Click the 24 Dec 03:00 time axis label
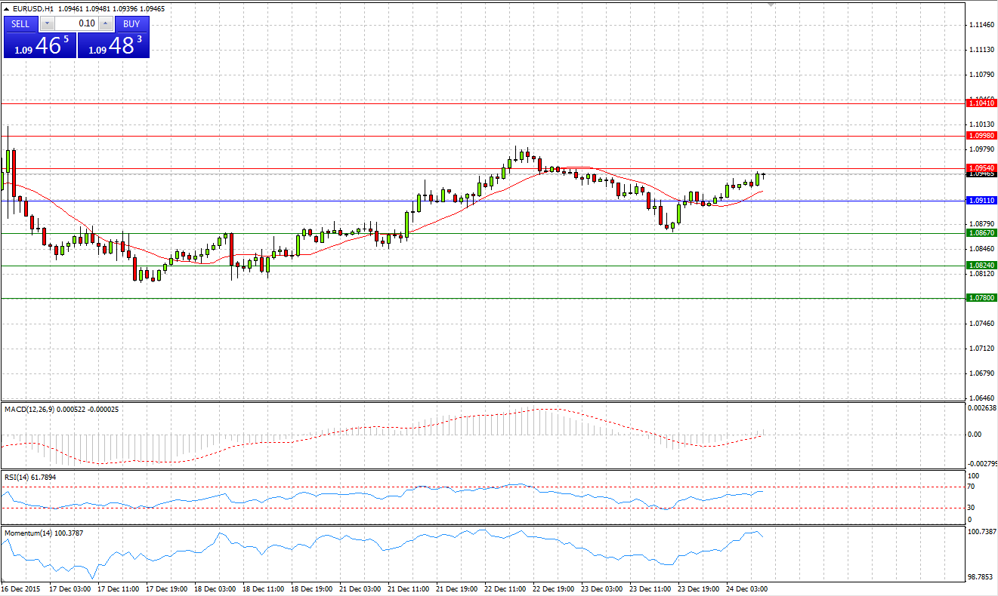998x596 pixels. tap(746, 588)
